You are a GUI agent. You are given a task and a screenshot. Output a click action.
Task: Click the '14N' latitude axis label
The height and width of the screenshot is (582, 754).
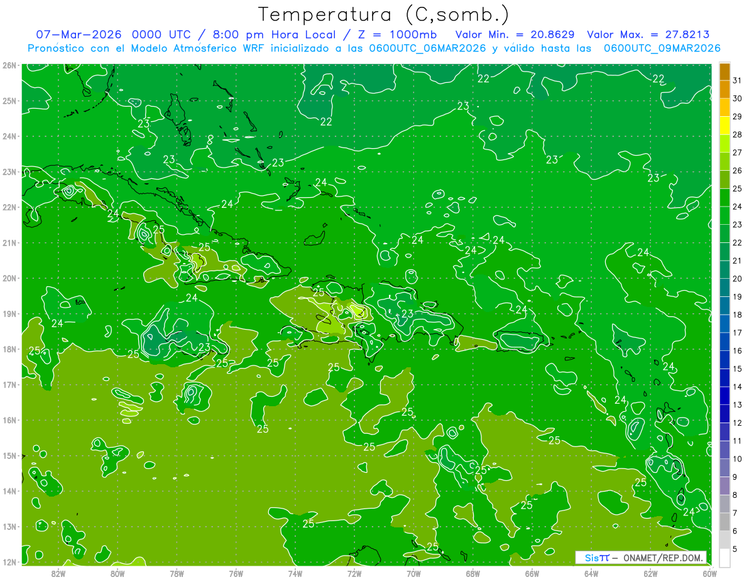pos(9,491)
